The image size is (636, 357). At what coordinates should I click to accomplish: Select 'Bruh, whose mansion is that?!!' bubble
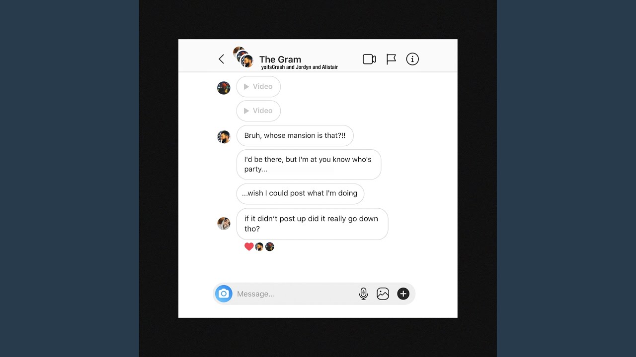(295, 135)
